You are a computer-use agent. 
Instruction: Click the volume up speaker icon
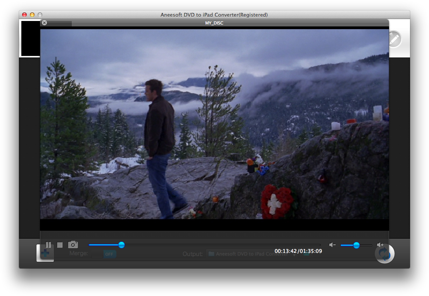click(x=380, y=245)
